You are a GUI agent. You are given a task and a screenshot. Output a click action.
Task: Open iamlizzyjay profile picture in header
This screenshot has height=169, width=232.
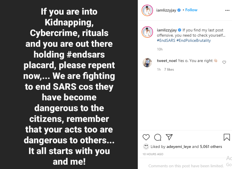pos(147,10)
